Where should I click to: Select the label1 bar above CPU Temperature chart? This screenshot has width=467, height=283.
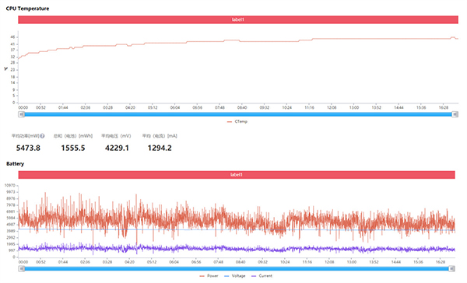(238, 19)
